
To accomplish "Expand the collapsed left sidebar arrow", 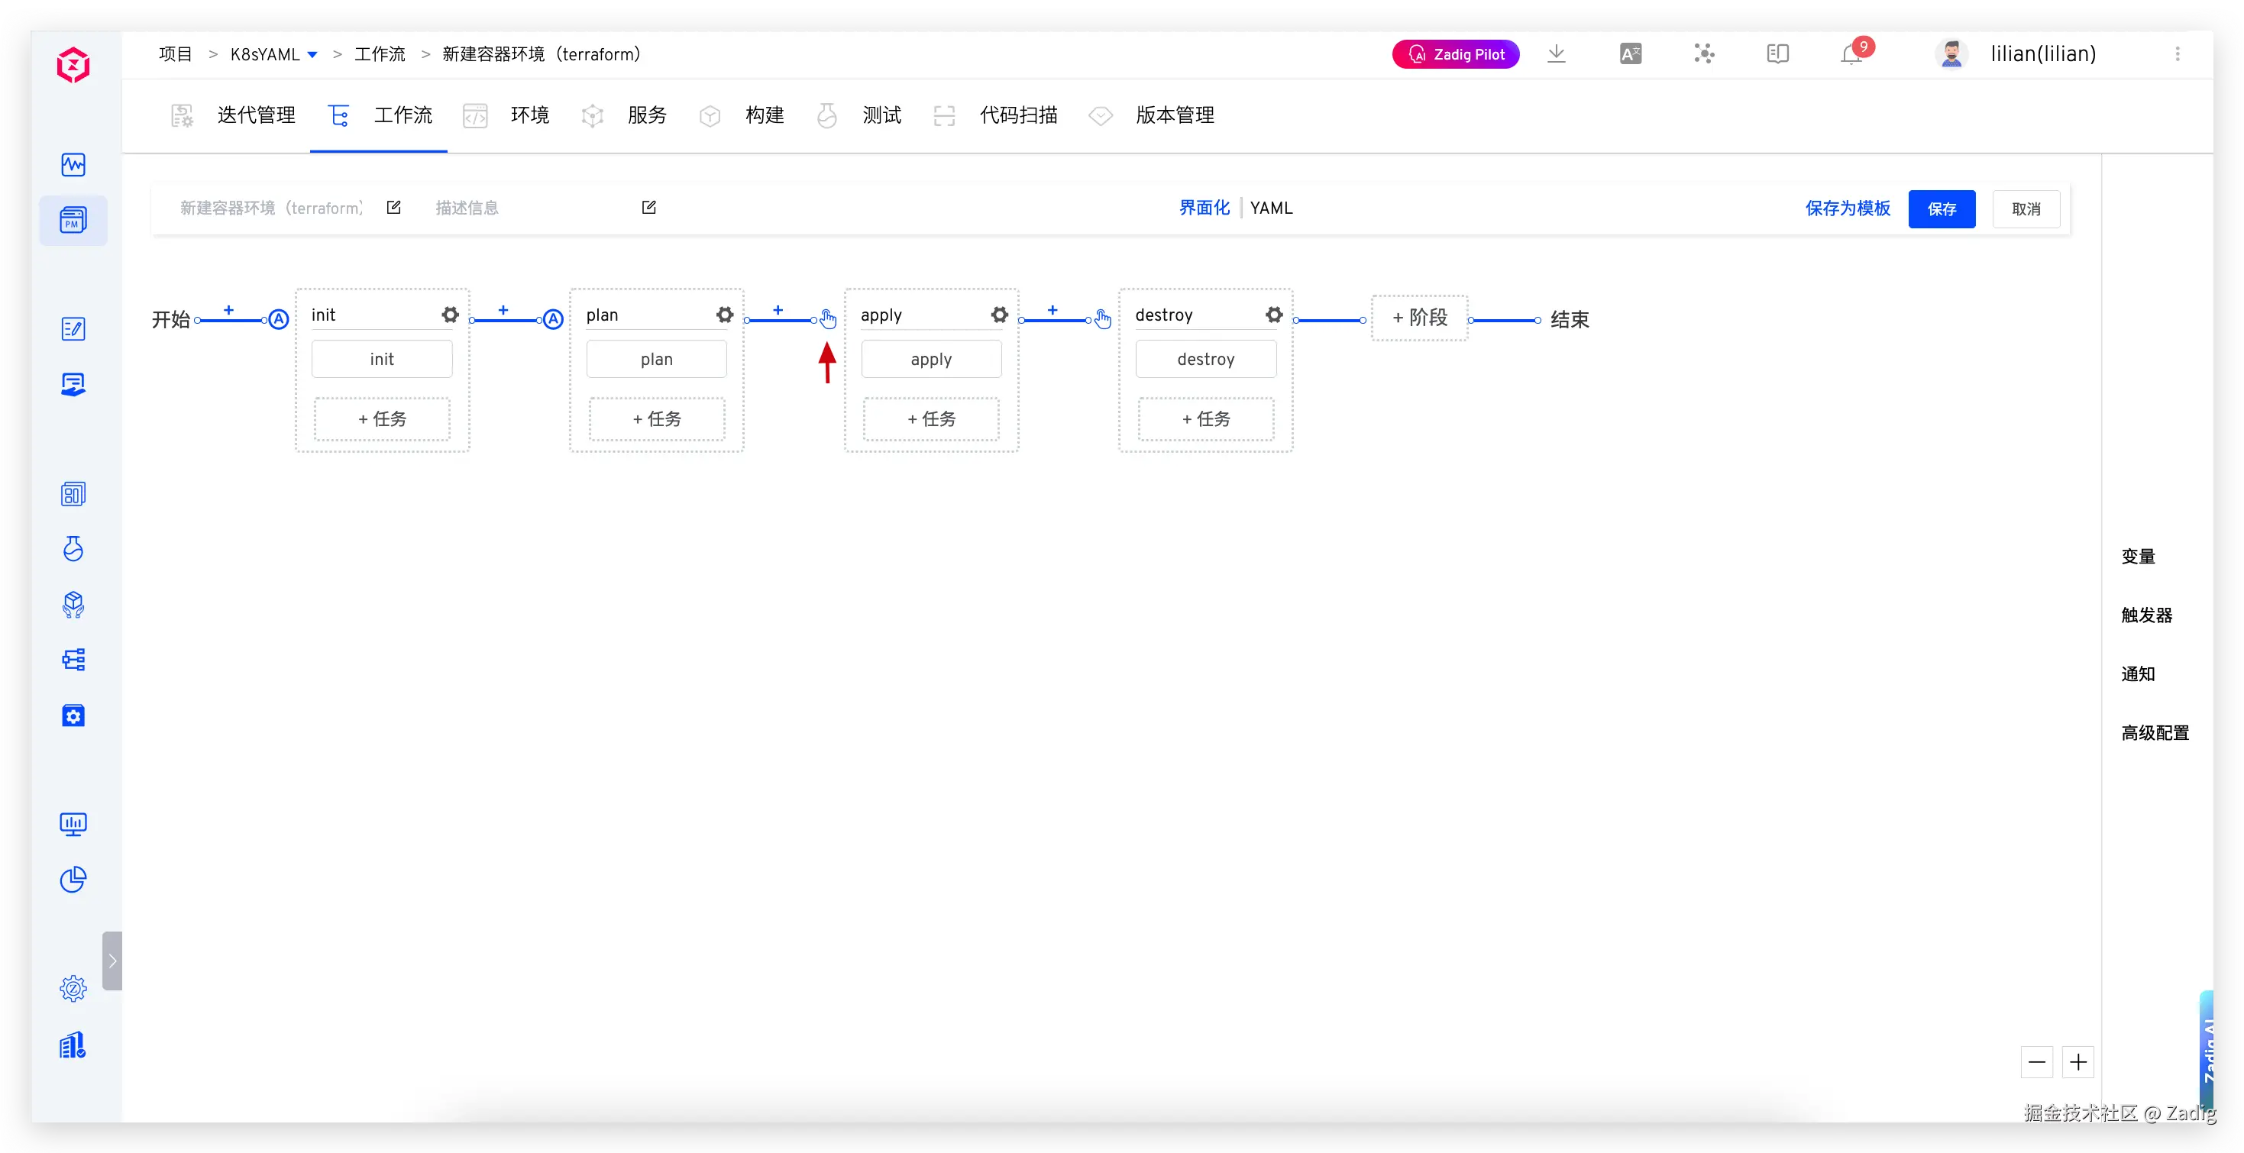I will (x=112, y=961).
